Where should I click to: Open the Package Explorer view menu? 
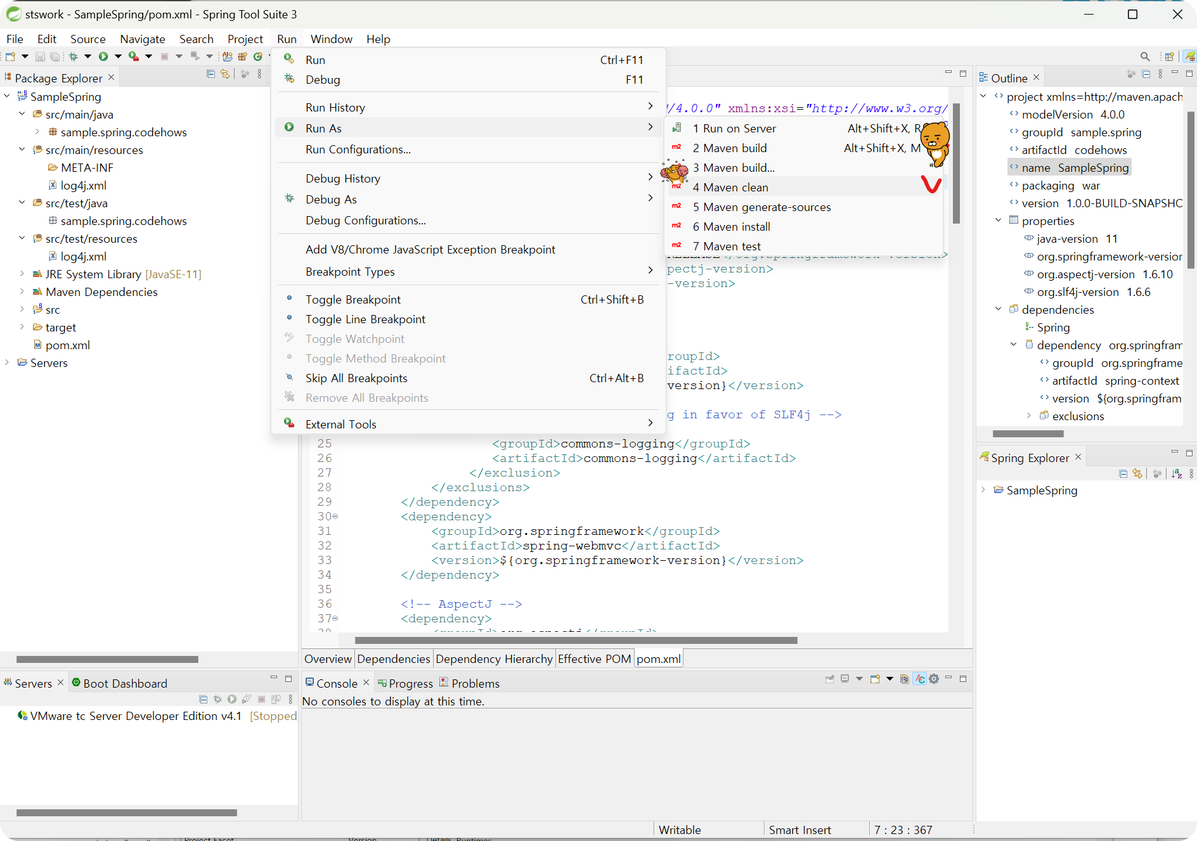coord(259,74)
